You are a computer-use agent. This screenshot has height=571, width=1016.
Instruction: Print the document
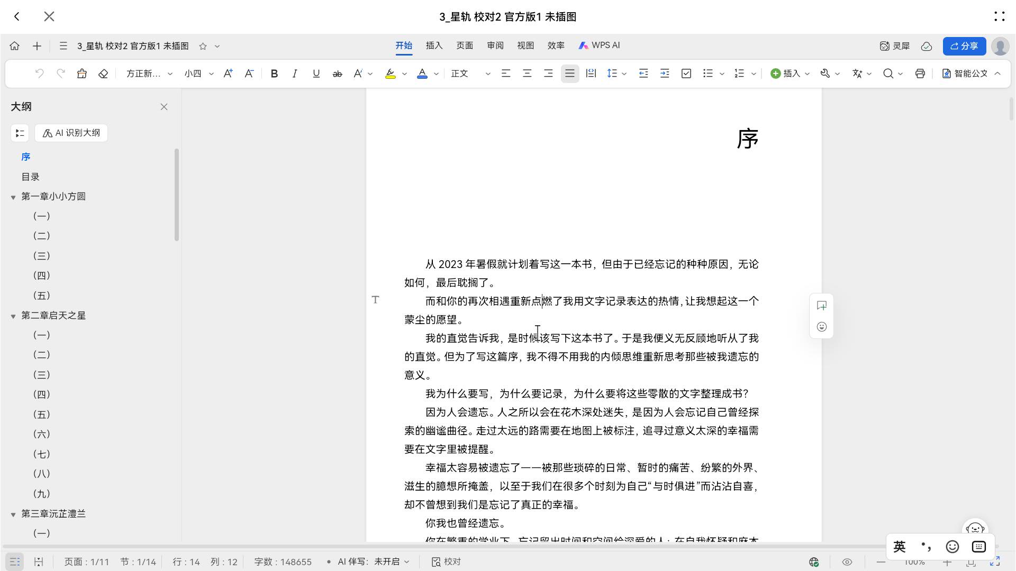pyautogui.click(x=920, y=73)
